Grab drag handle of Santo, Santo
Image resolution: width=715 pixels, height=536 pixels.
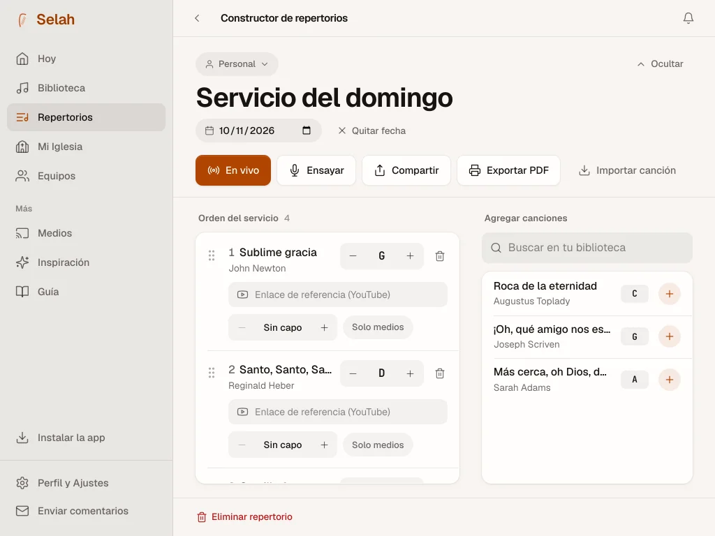(x=212, y=373)
